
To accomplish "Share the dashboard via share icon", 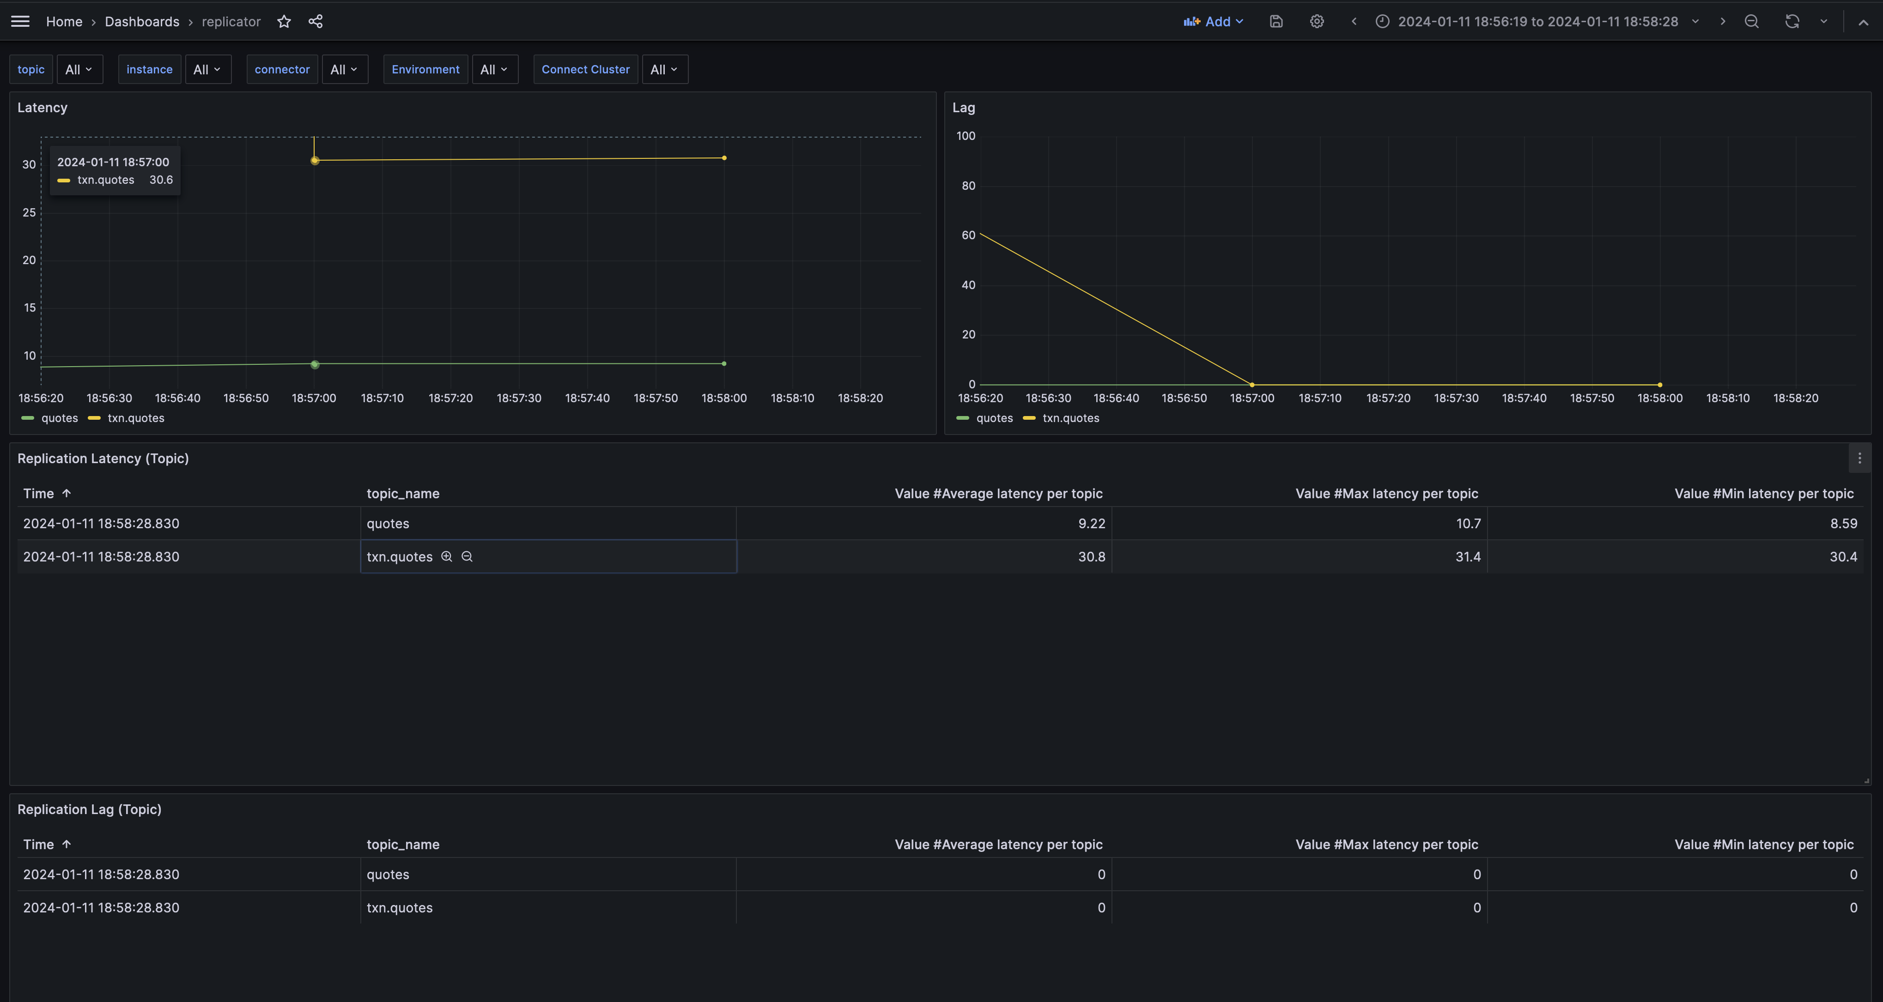I will (316, 21).
